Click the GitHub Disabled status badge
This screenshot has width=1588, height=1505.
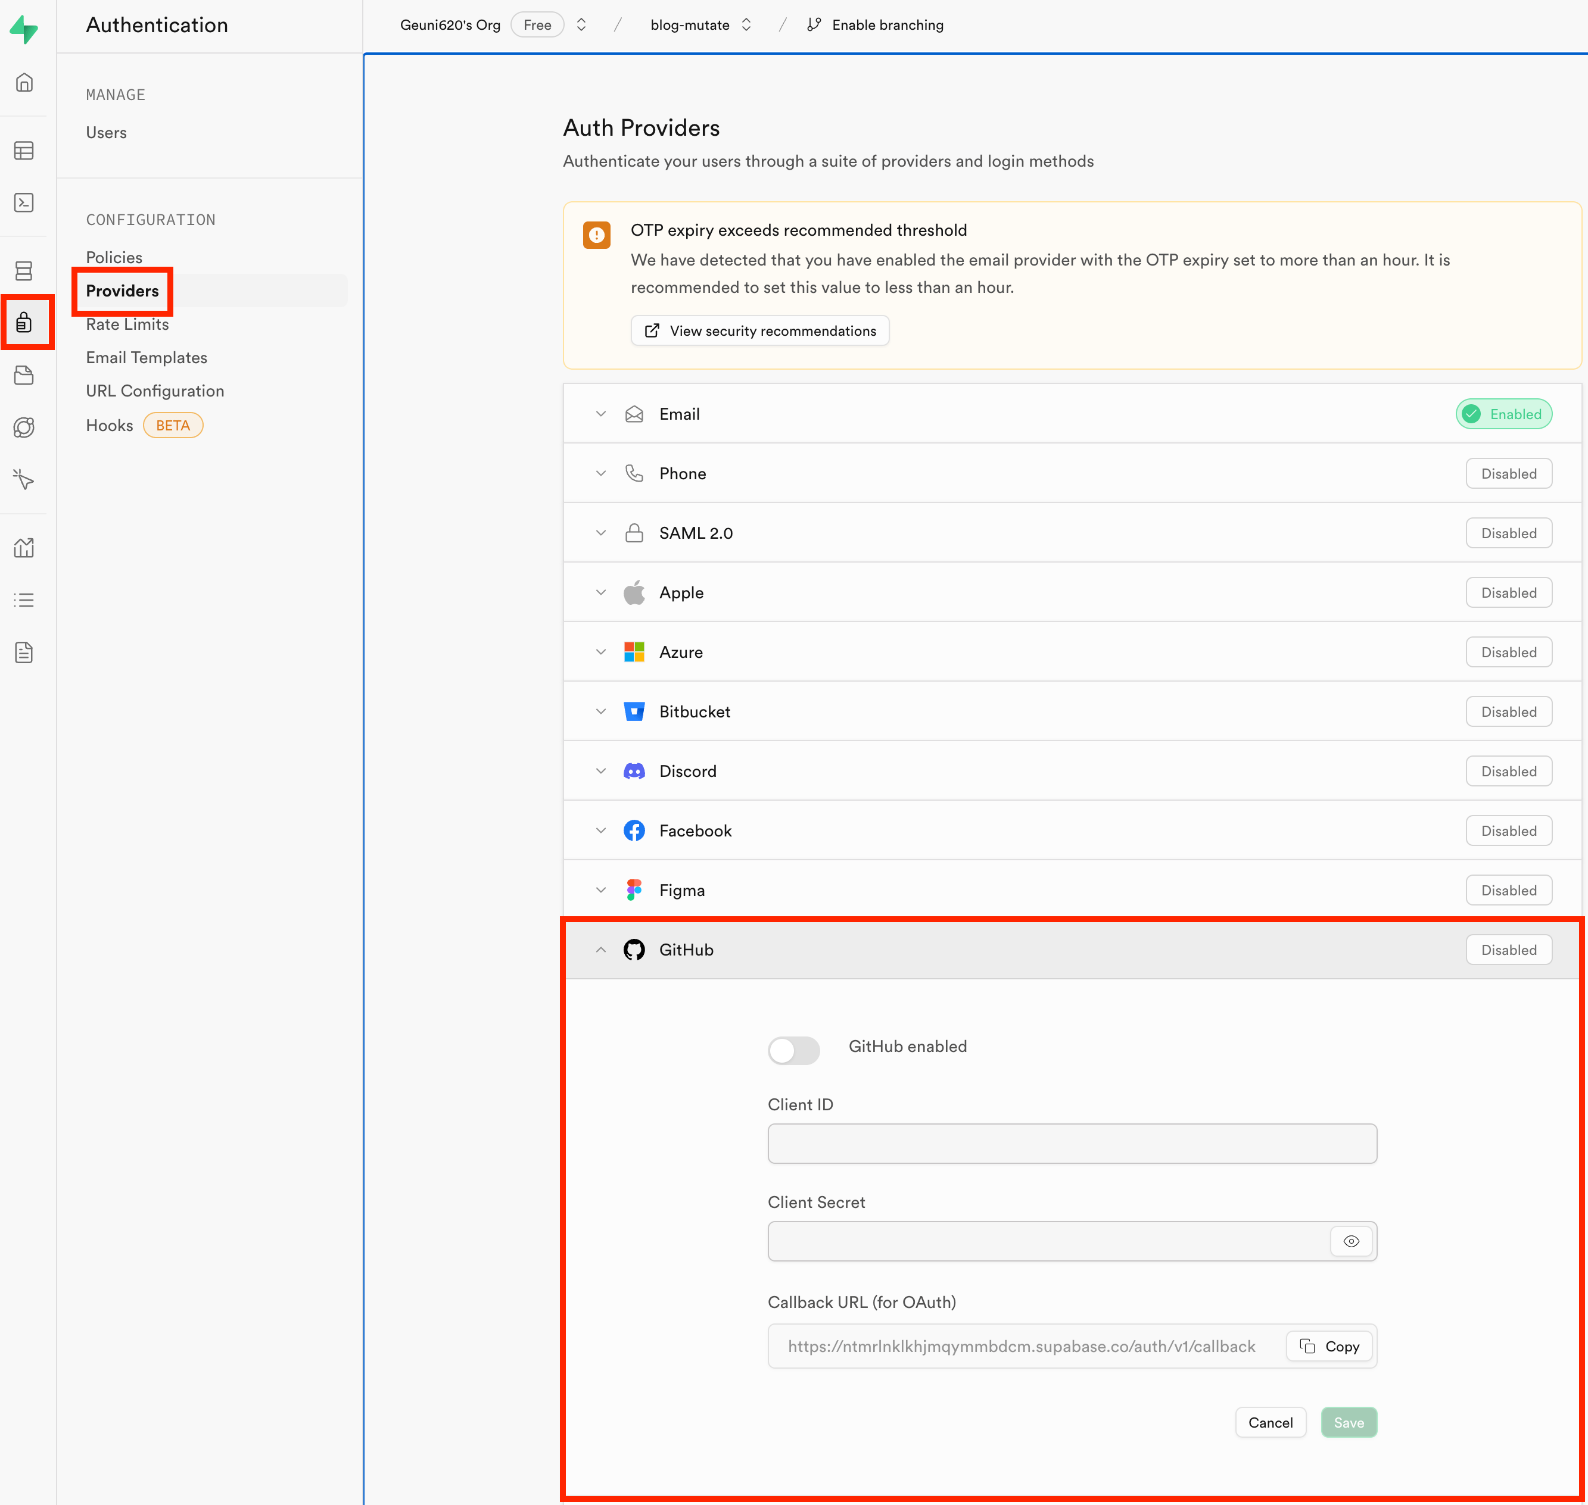pos(1509,950)
